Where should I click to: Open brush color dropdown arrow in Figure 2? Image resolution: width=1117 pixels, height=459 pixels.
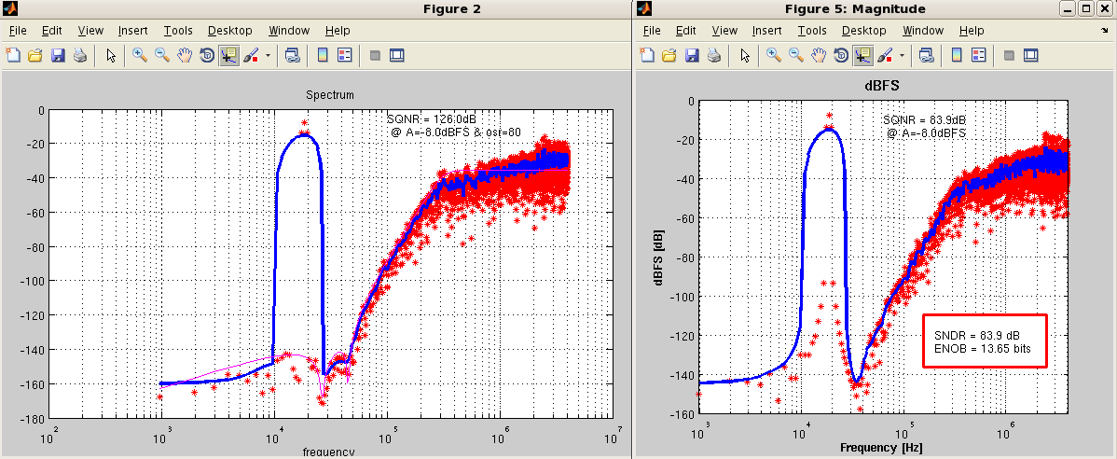(268, 56)
